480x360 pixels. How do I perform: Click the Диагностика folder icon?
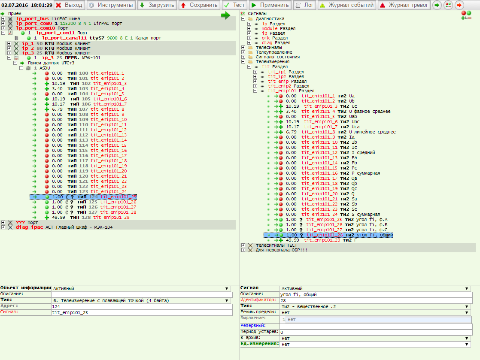[x=250, y=19]
